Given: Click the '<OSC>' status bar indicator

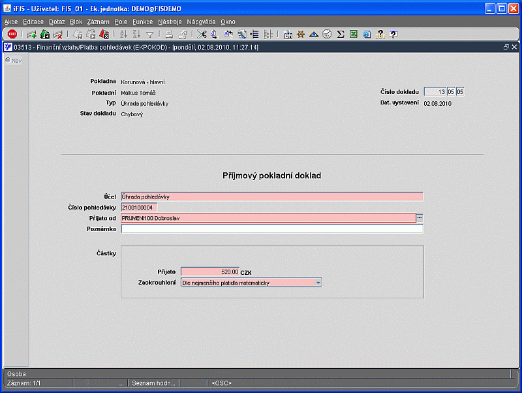Looking at the screenshot, I should click(222, 383).
